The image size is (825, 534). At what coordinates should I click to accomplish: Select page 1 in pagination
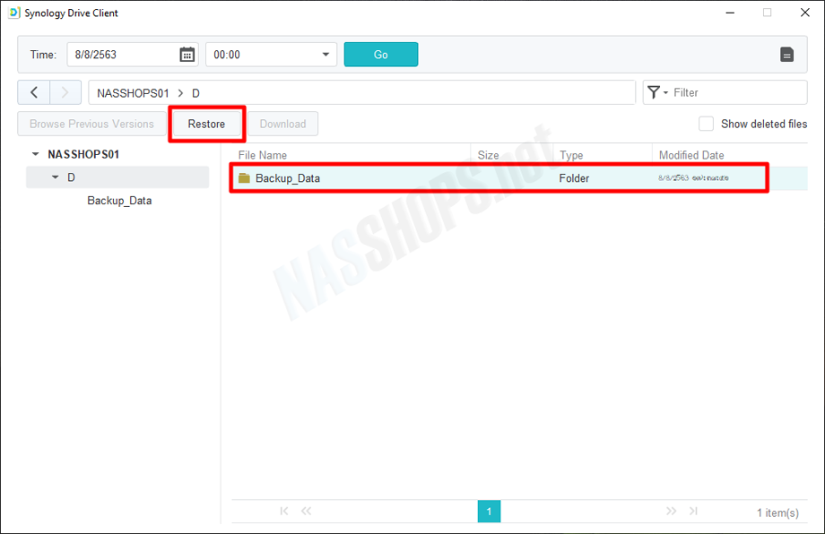[x=489, y=512]
